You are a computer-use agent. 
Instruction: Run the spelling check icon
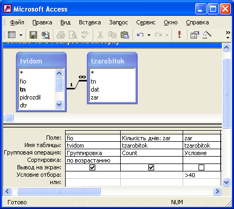coord(85,34)
